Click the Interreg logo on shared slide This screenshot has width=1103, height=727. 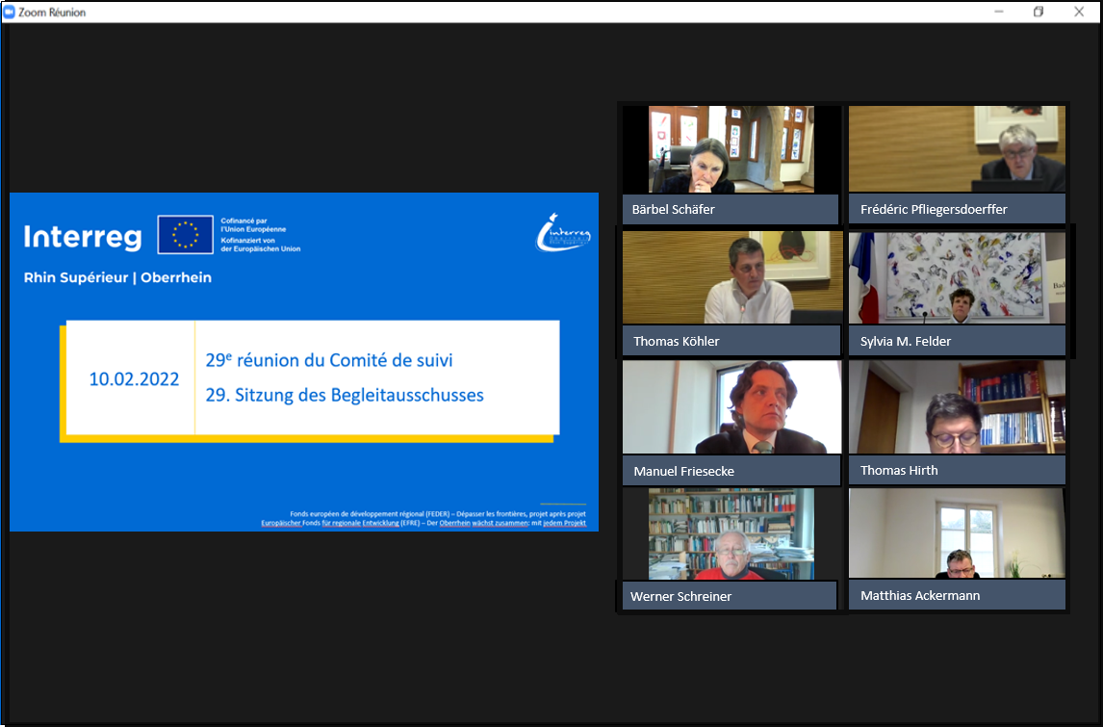[x=83, y=237]
